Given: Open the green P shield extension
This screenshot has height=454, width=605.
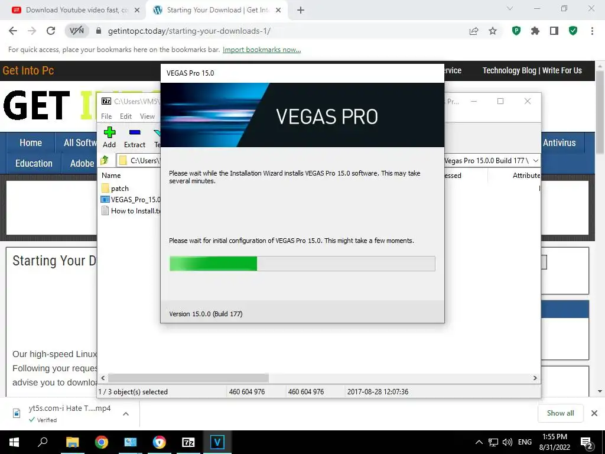Looking at the screenshot, I should [516, 31].
